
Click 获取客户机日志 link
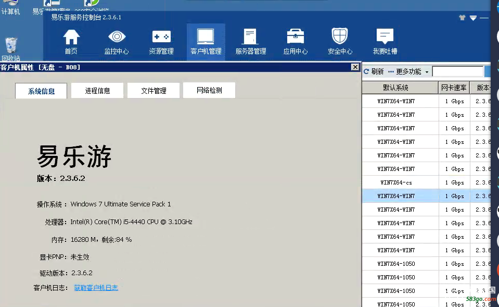(x=96, y=288)
